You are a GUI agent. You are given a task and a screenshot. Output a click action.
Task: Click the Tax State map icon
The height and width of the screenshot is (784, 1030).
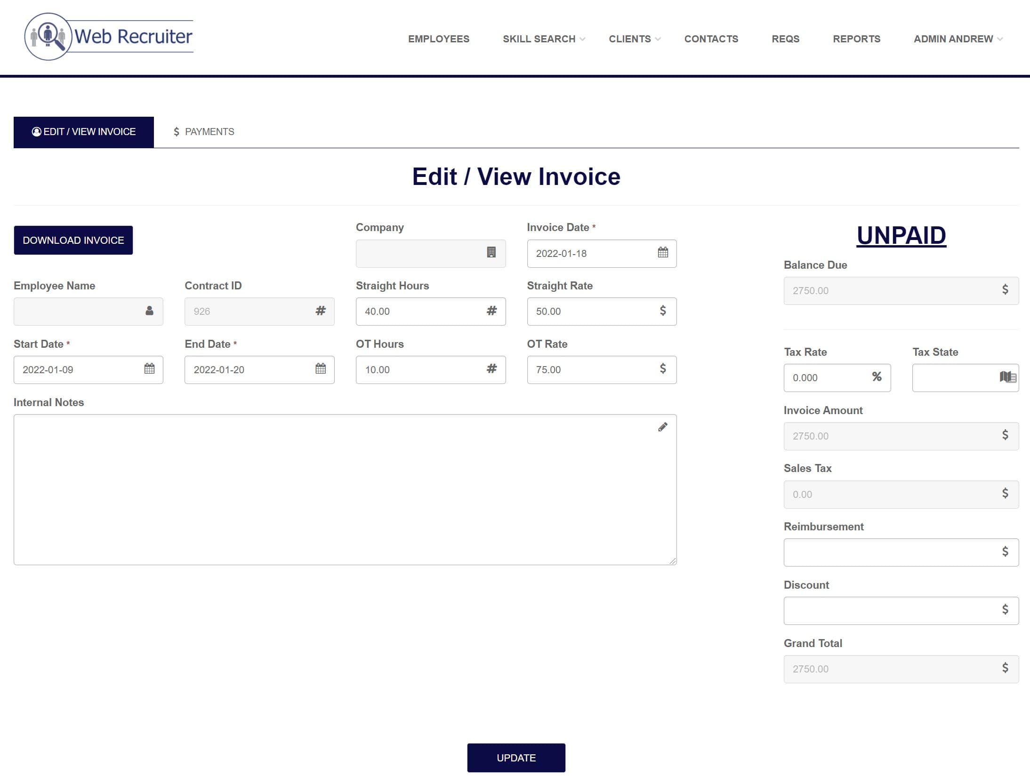(1007, 377)
